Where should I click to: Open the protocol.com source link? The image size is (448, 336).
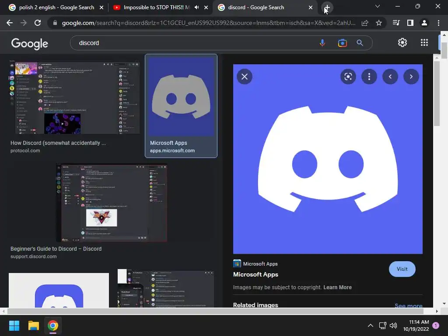tap(25, 150)
